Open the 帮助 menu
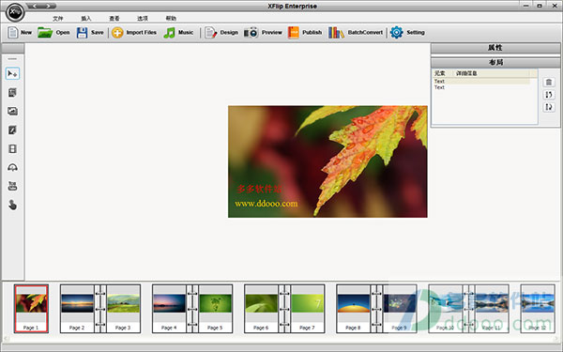563x352 pixels. coord(171,19)
